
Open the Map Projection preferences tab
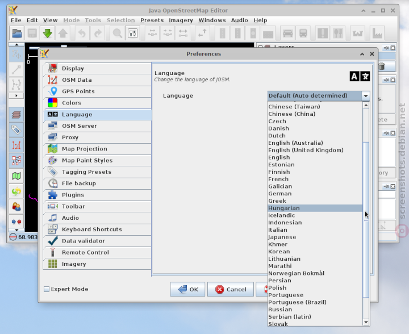click(x=97, y=149)
